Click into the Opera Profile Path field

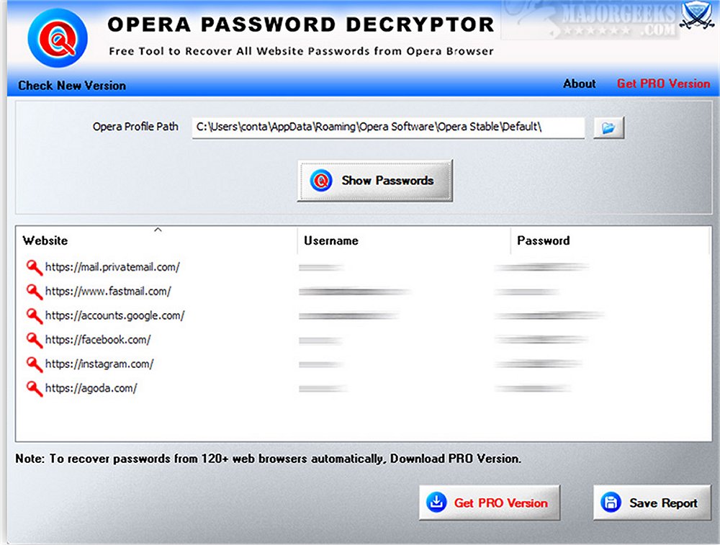pyautogui.click(x=388, y=127)
